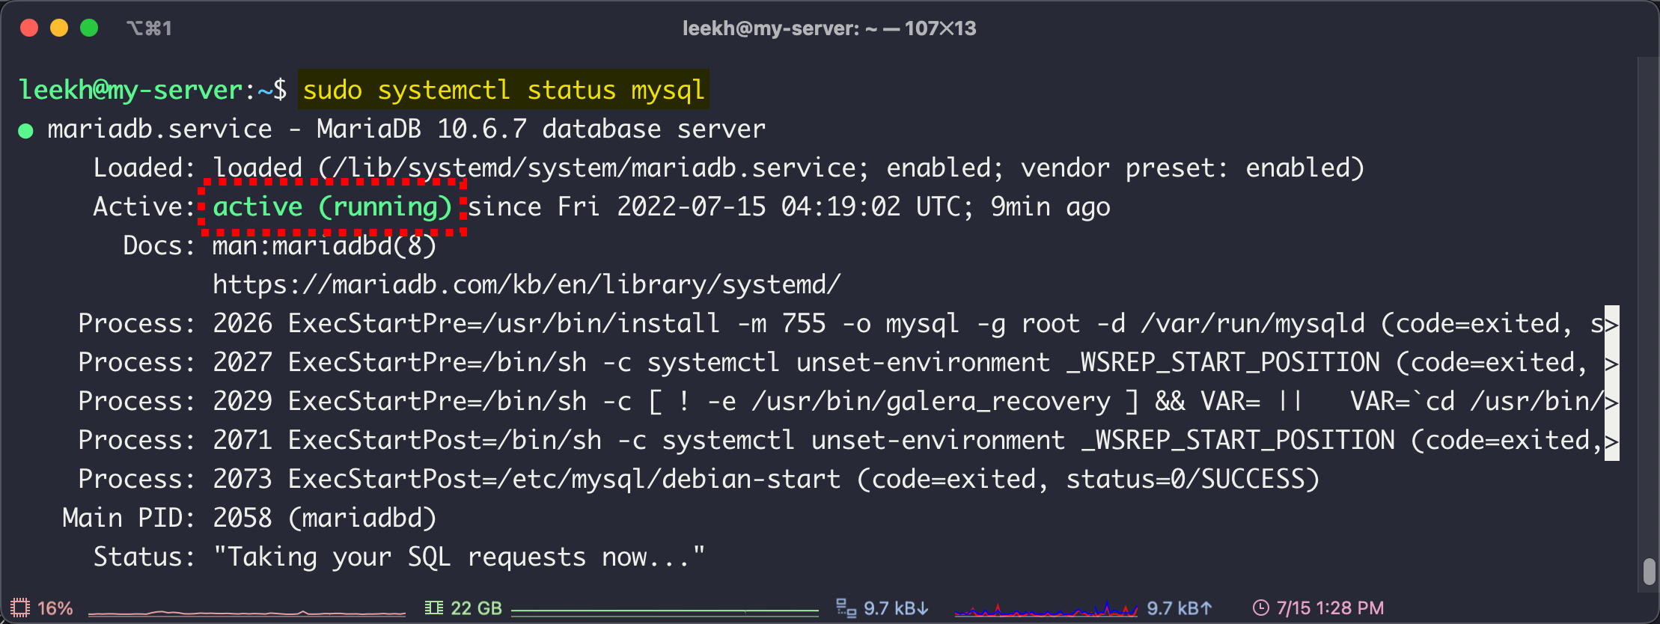Click the sudo systemctl status mysql command
Image resolution: width=1660 pixels, height=624 pixels.
[504, 90]
